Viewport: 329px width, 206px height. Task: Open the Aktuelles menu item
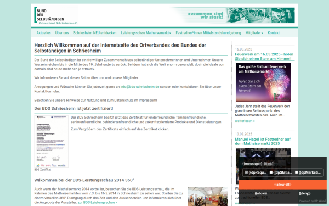pos(44,33)
